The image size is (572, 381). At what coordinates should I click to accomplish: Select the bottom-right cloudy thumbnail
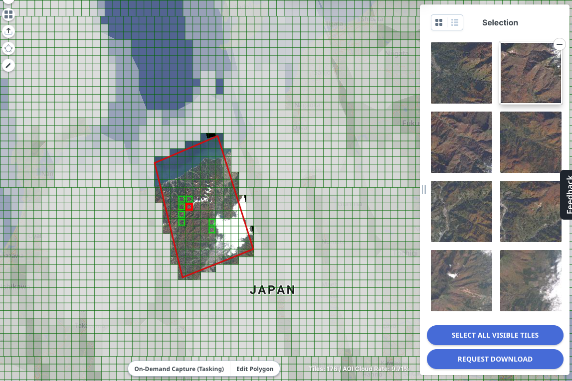click(x=531, y=280)
